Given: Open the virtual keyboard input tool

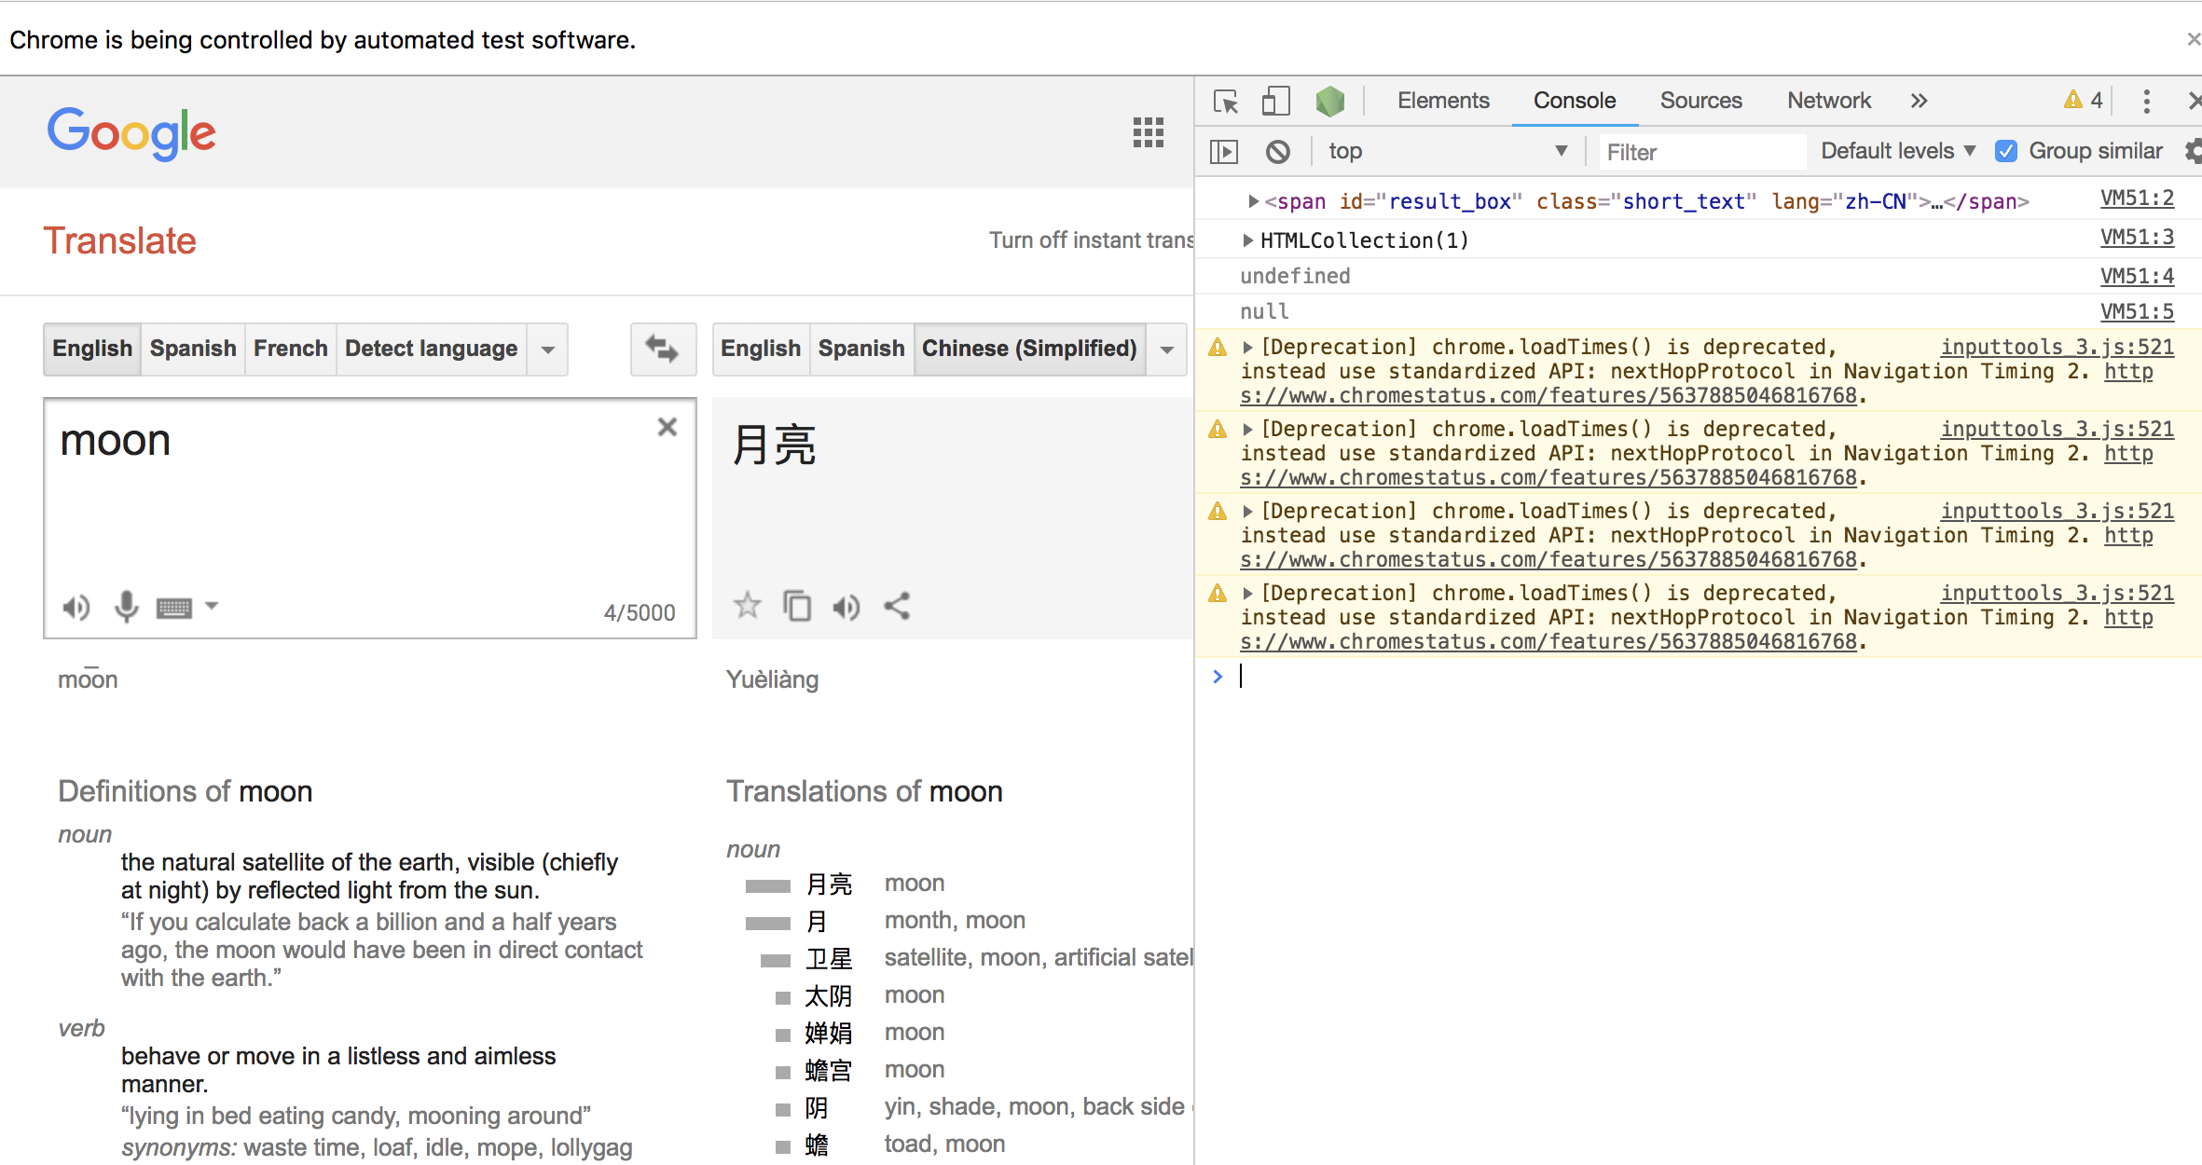Looking at the screenshot, I should (174, 609).
